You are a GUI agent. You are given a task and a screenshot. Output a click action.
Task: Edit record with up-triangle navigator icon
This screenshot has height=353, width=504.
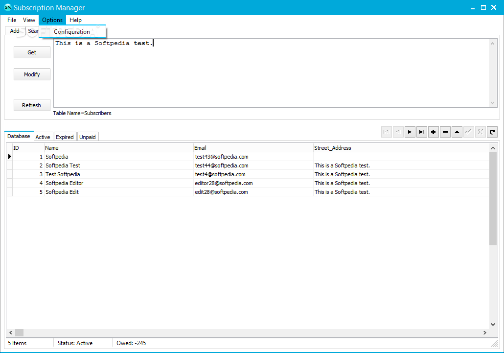tap(457, 132)
